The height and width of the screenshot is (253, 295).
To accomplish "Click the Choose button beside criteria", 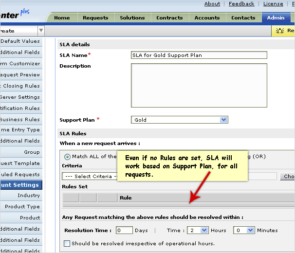I will (x=288, y=177).
